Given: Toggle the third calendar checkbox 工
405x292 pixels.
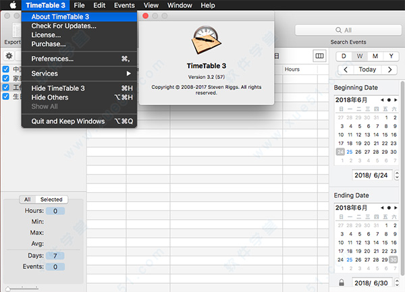Looking at the screenshot, I should tap(5, 87).
